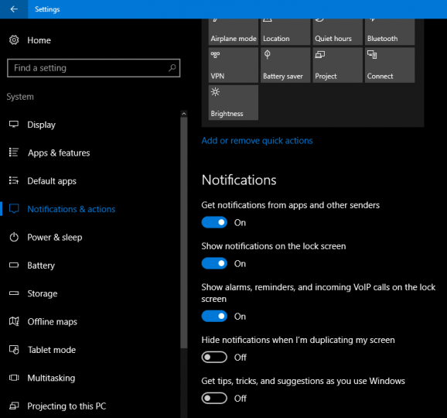Select the Projecting to this PC icon
447x418 pixels.
click(14, 406)
